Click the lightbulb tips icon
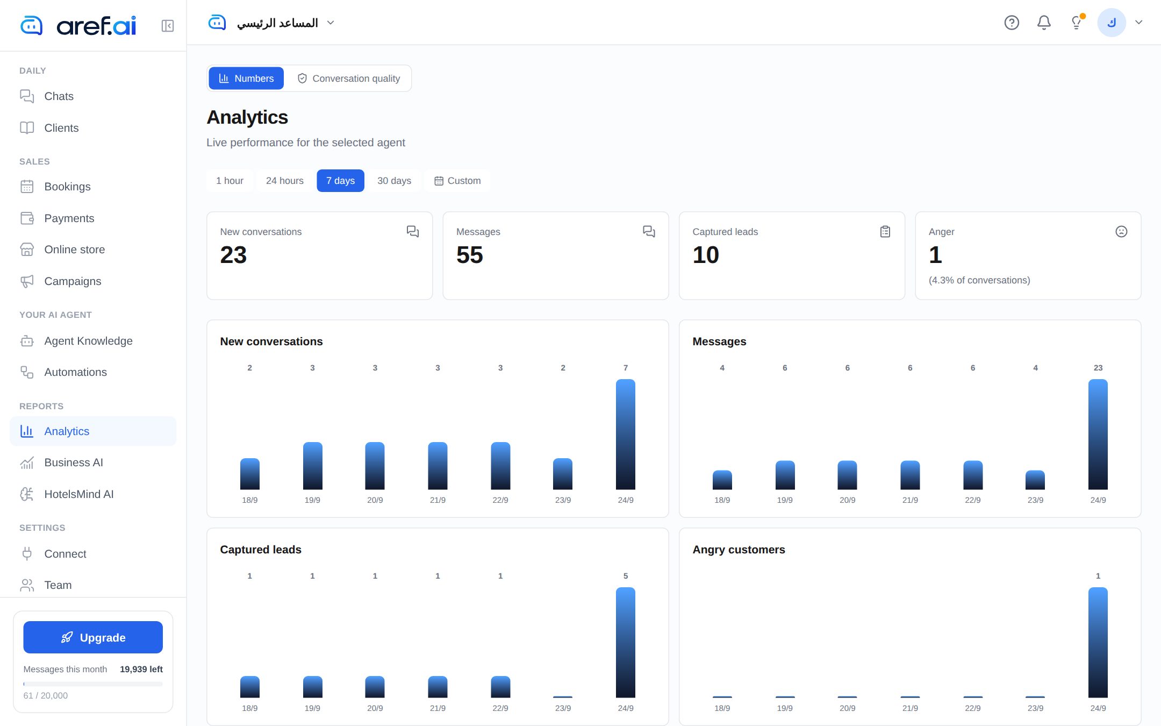Screen dimensions: 1161x726 (x=1077, y=23)
